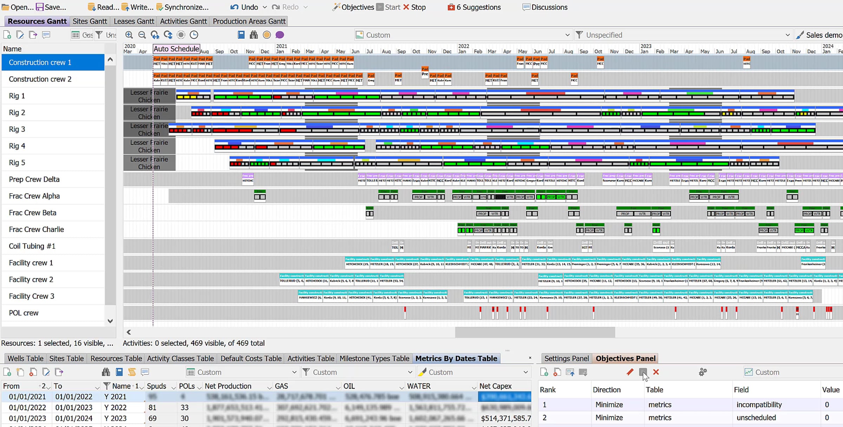Select Construction crew 2 in the resources list

pyautogui.click(x=40, y=79)
